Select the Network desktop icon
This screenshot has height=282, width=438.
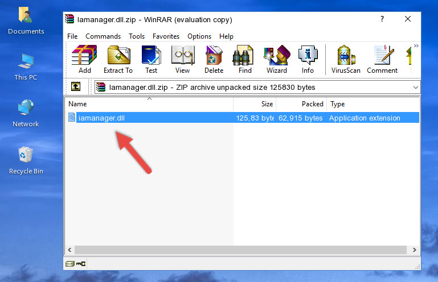click(26, 113)
